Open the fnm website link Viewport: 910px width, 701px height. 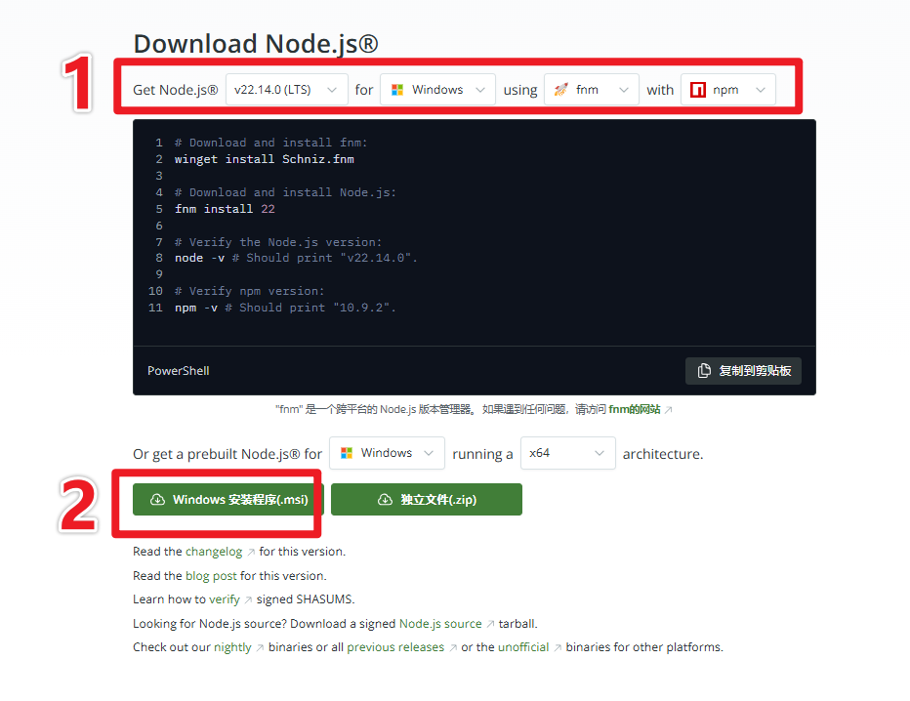(x=635, y=409)
